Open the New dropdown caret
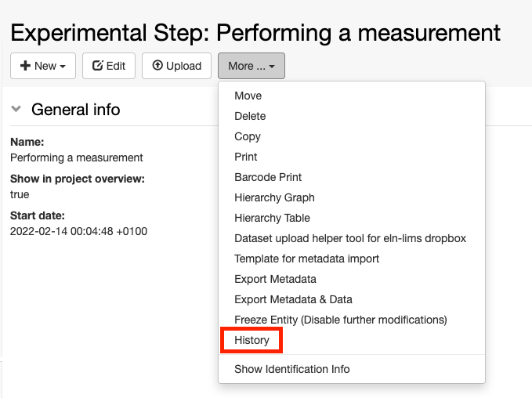This screenshot has width=532, height=398. 63,67
